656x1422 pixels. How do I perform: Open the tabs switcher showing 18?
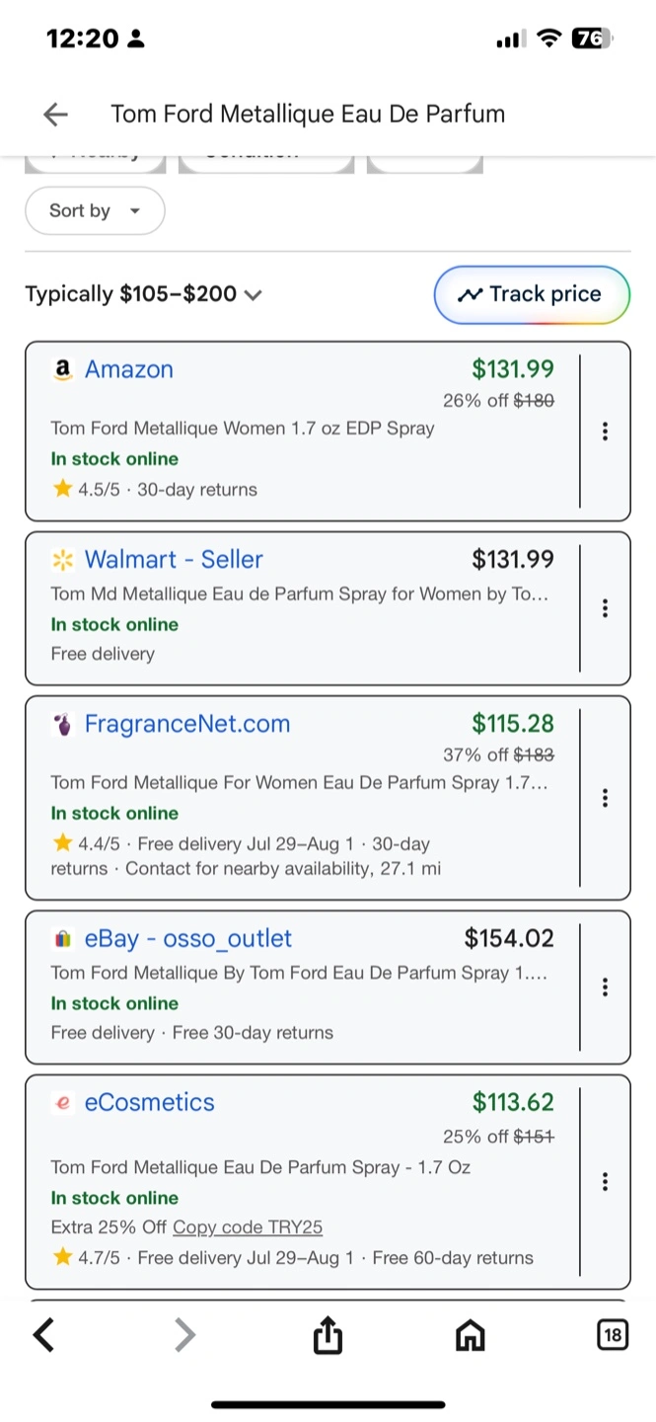click(x=612, y=1336)
